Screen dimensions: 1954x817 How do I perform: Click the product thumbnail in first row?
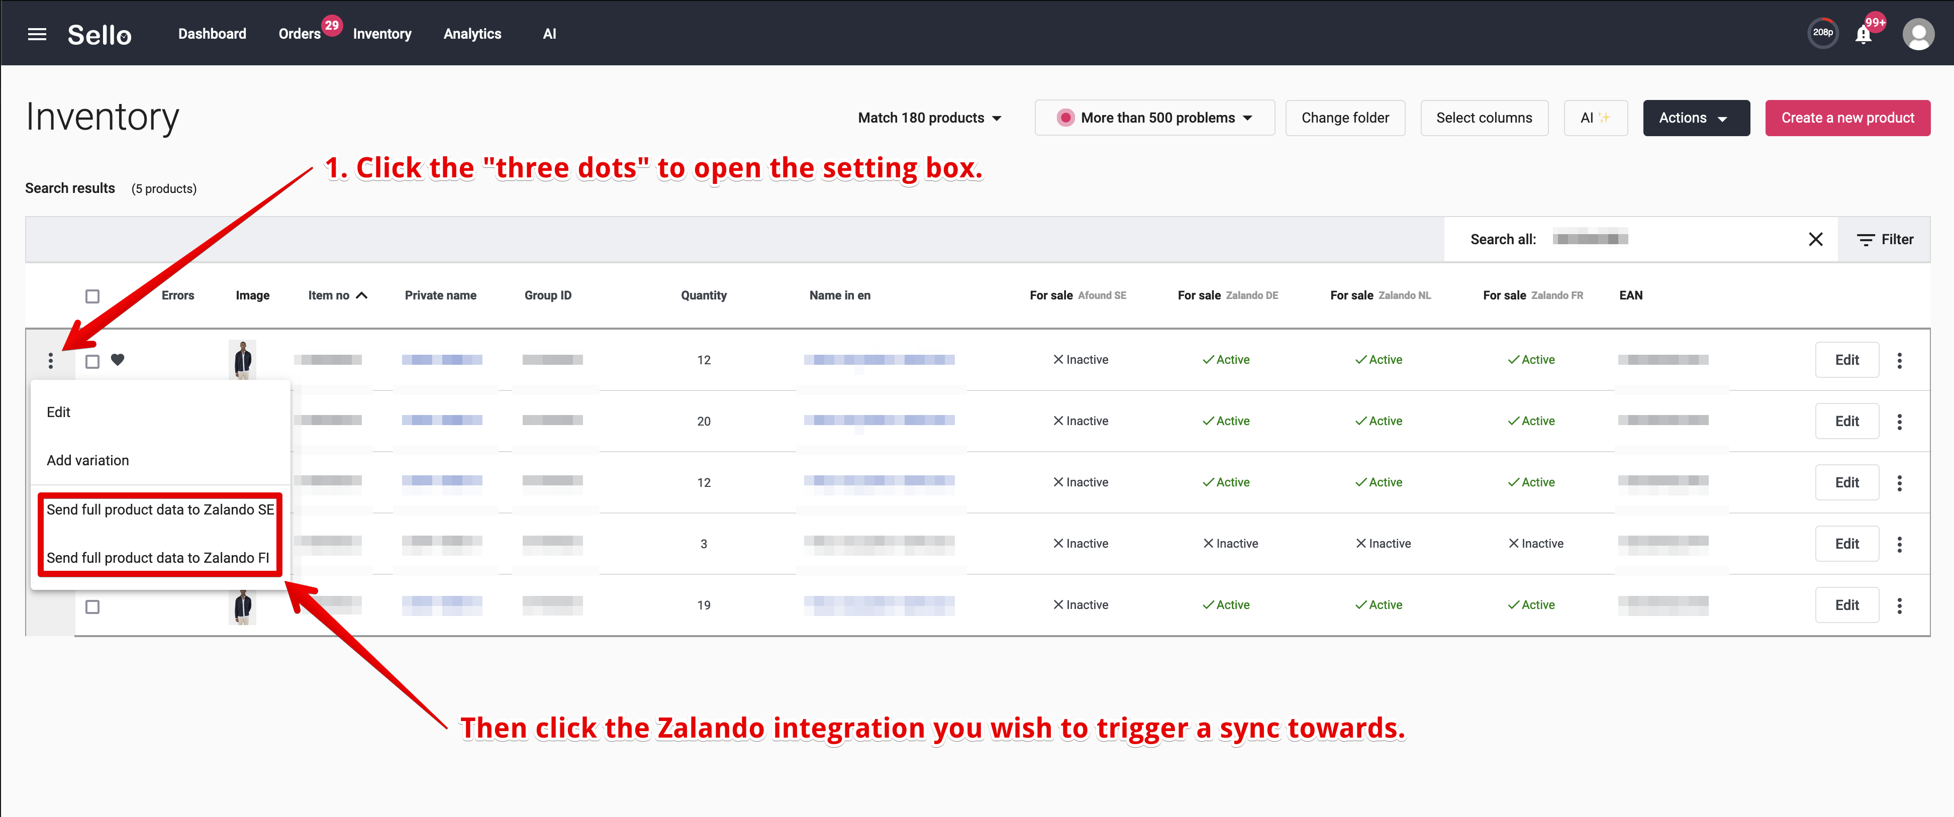(242, 360)
